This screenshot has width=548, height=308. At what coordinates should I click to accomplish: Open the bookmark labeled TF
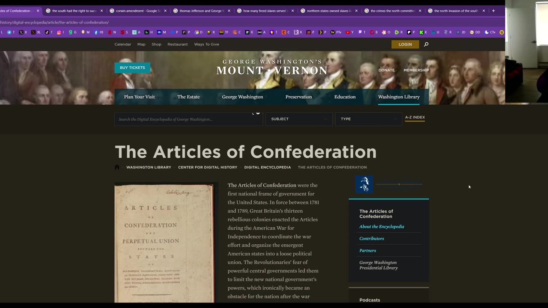click(224, 32)
